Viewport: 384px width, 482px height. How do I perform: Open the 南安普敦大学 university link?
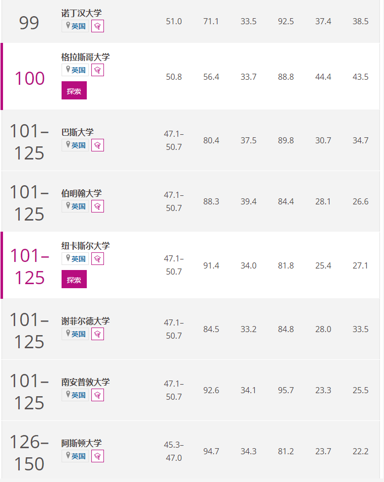point(85,382)
